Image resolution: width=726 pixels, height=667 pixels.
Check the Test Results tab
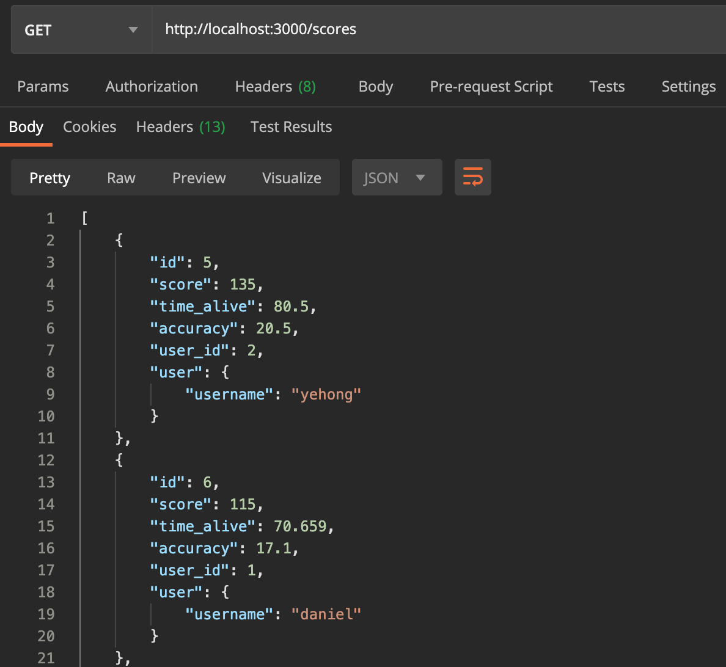coord(291,126)
